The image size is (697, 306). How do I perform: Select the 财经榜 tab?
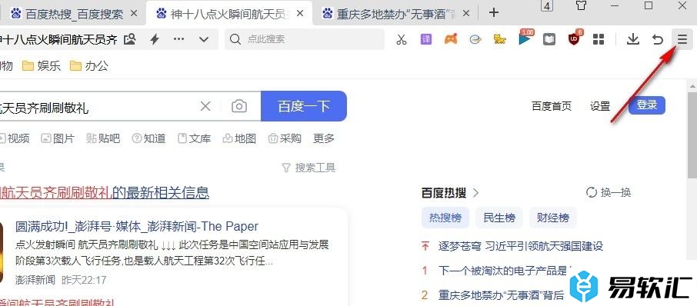(x=553, y=218)
